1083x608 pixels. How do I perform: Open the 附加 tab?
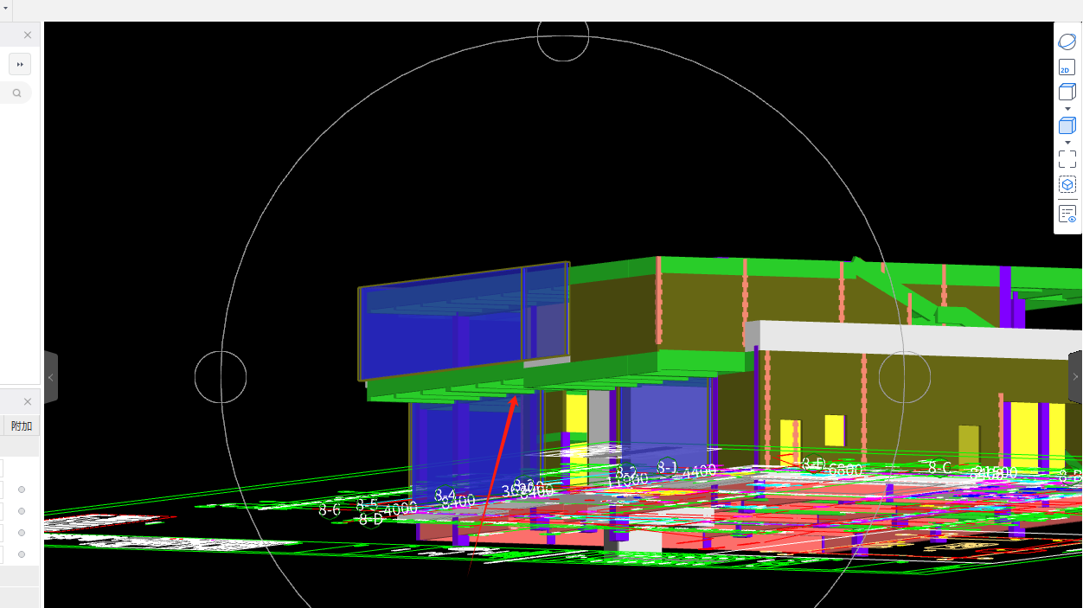coord(22,426)
